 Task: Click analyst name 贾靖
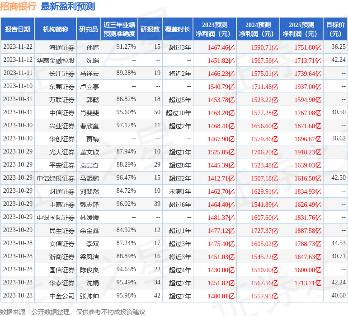(x=93, y=139)
